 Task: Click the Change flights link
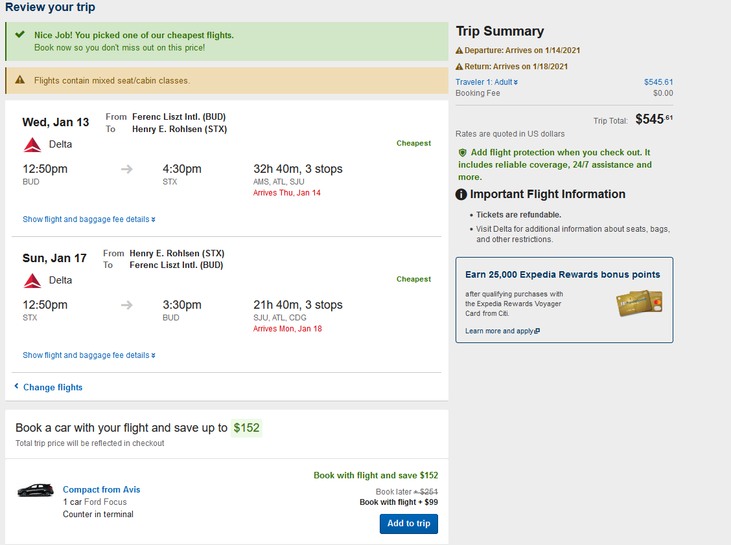click(52, 387)
